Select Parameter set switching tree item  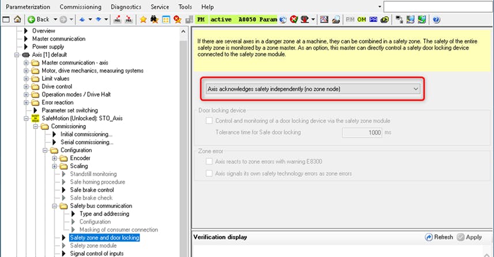[x=70, y=111]
